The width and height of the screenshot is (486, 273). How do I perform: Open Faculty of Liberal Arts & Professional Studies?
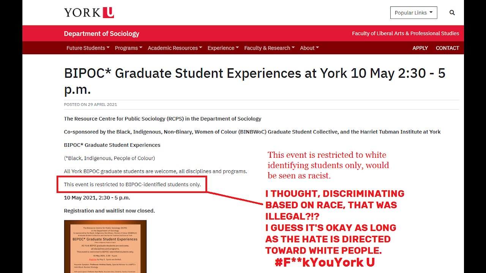(406, 33)
